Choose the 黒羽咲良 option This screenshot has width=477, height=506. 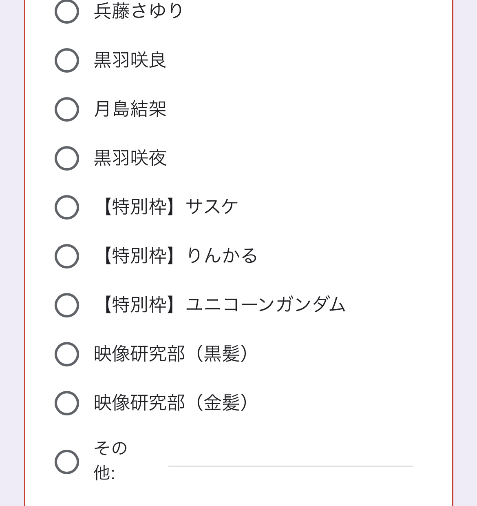pos(67,60)
